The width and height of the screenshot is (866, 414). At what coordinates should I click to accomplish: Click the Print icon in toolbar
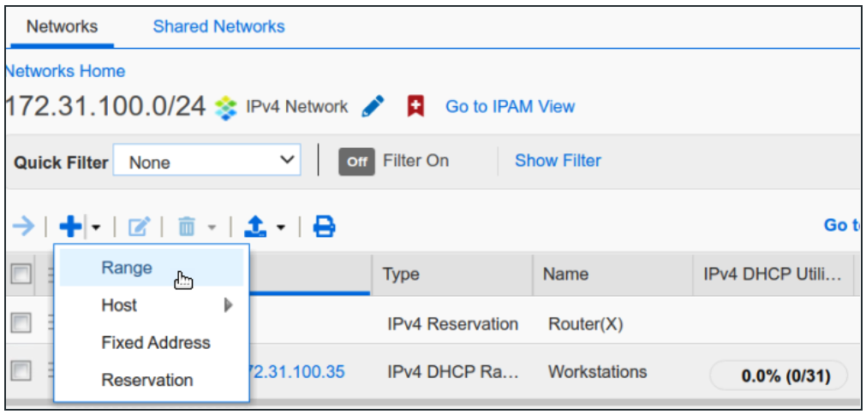click(324, 227)
